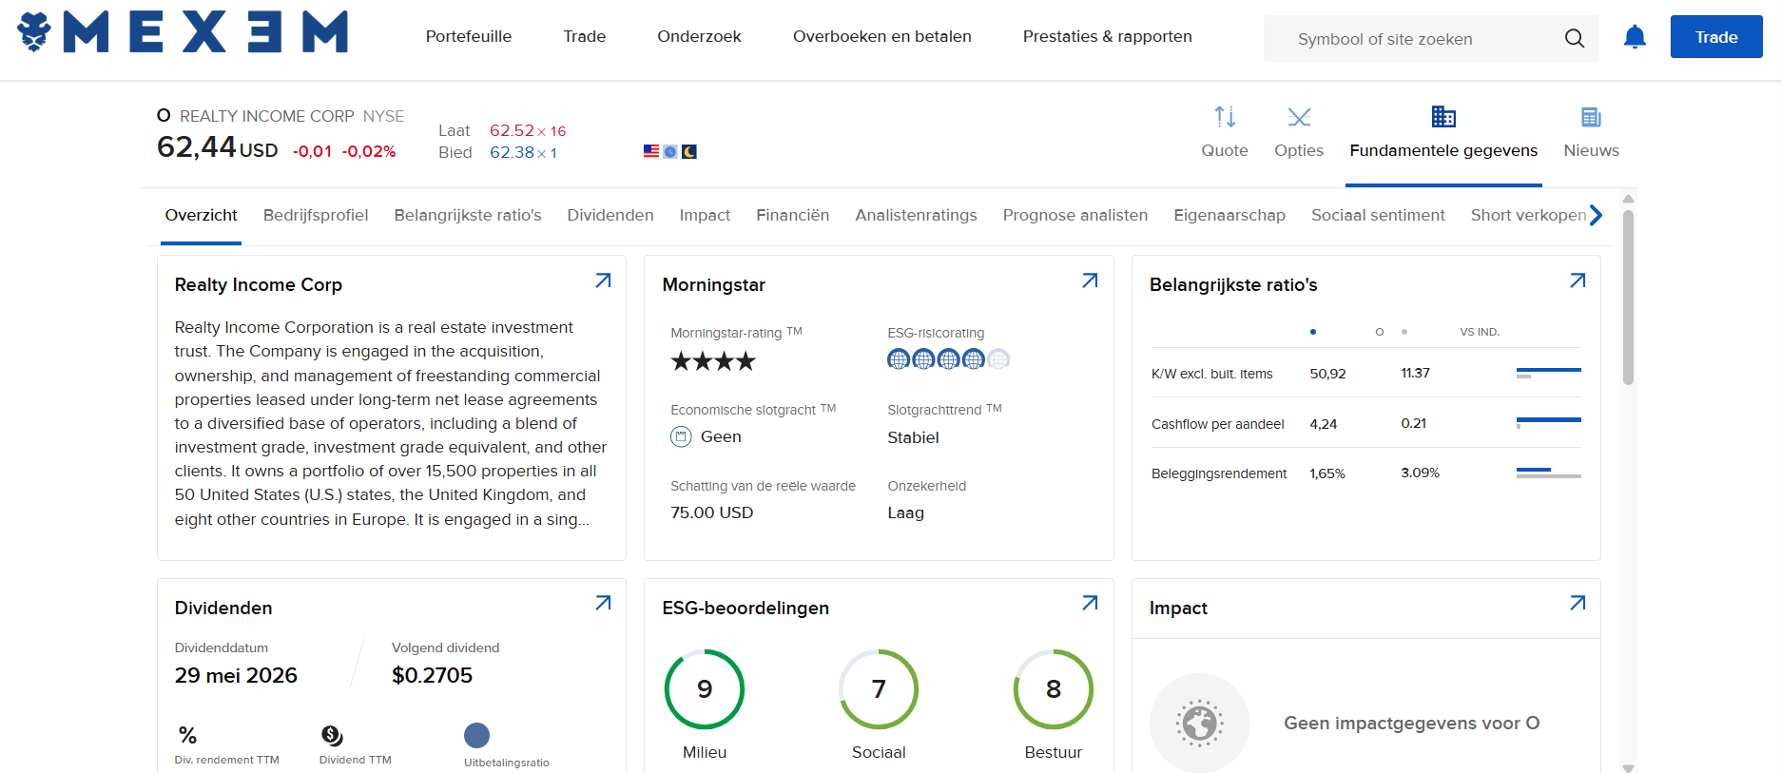Click the Impact globe icon

pos(1199,723)
